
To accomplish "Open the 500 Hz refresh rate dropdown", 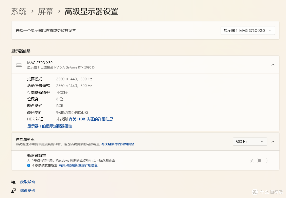I will coord(250,142).
